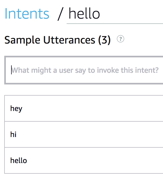Click the utterance count (3) label

click(x=104, y=40)
